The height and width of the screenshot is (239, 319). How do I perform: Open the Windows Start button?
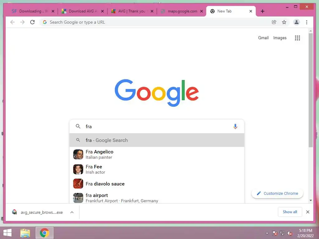click(x=7, y=233)
